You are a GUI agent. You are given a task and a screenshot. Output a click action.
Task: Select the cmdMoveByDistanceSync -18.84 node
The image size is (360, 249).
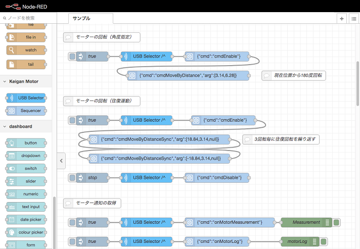[x=159, y=159]
